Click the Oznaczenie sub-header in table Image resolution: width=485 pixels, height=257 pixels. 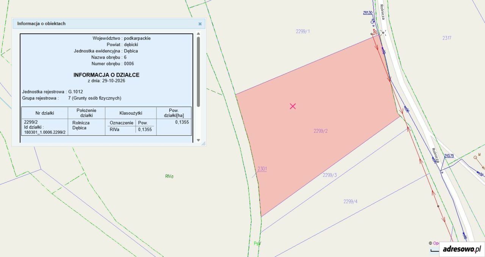[x=122, y=123]
